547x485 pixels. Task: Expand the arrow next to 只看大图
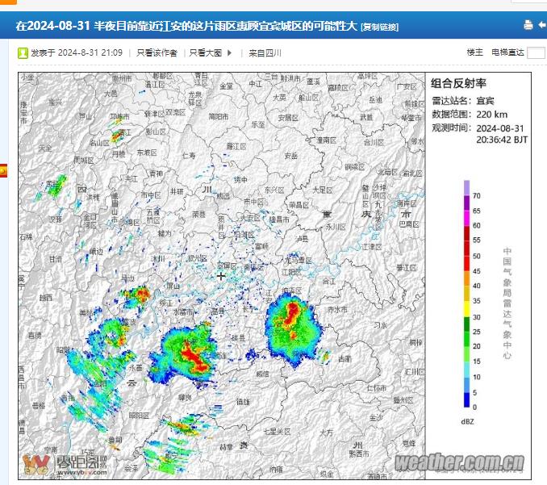point(230,53)
